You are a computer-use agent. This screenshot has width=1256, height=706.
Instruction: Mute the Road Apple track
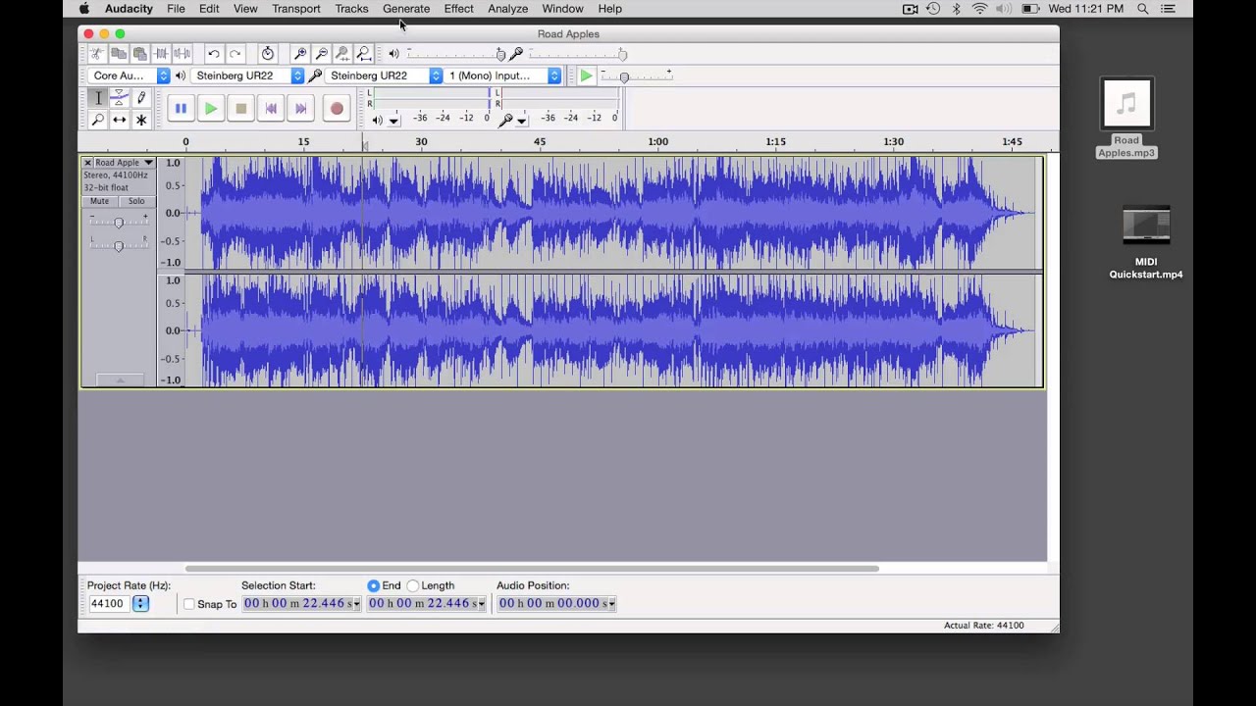[x=99, y=201]
